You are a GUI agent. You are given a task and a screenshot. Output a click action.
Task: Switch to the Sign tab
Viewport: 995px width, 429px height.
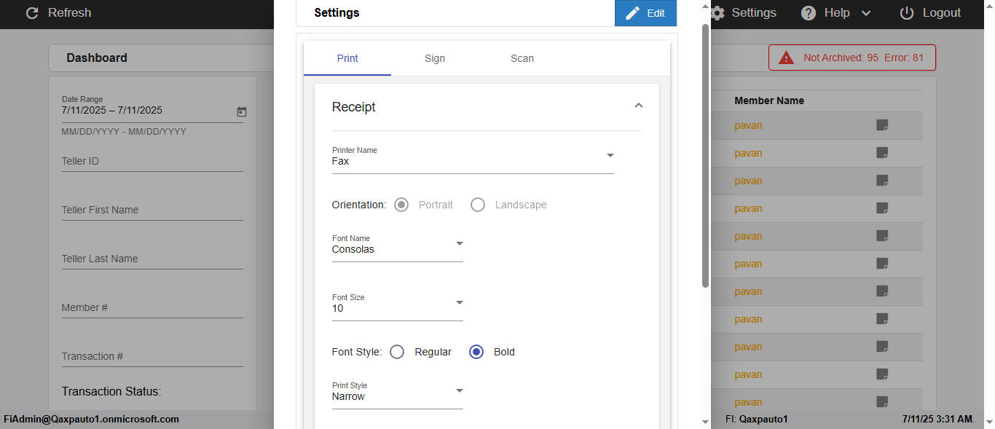click(435, 58)
